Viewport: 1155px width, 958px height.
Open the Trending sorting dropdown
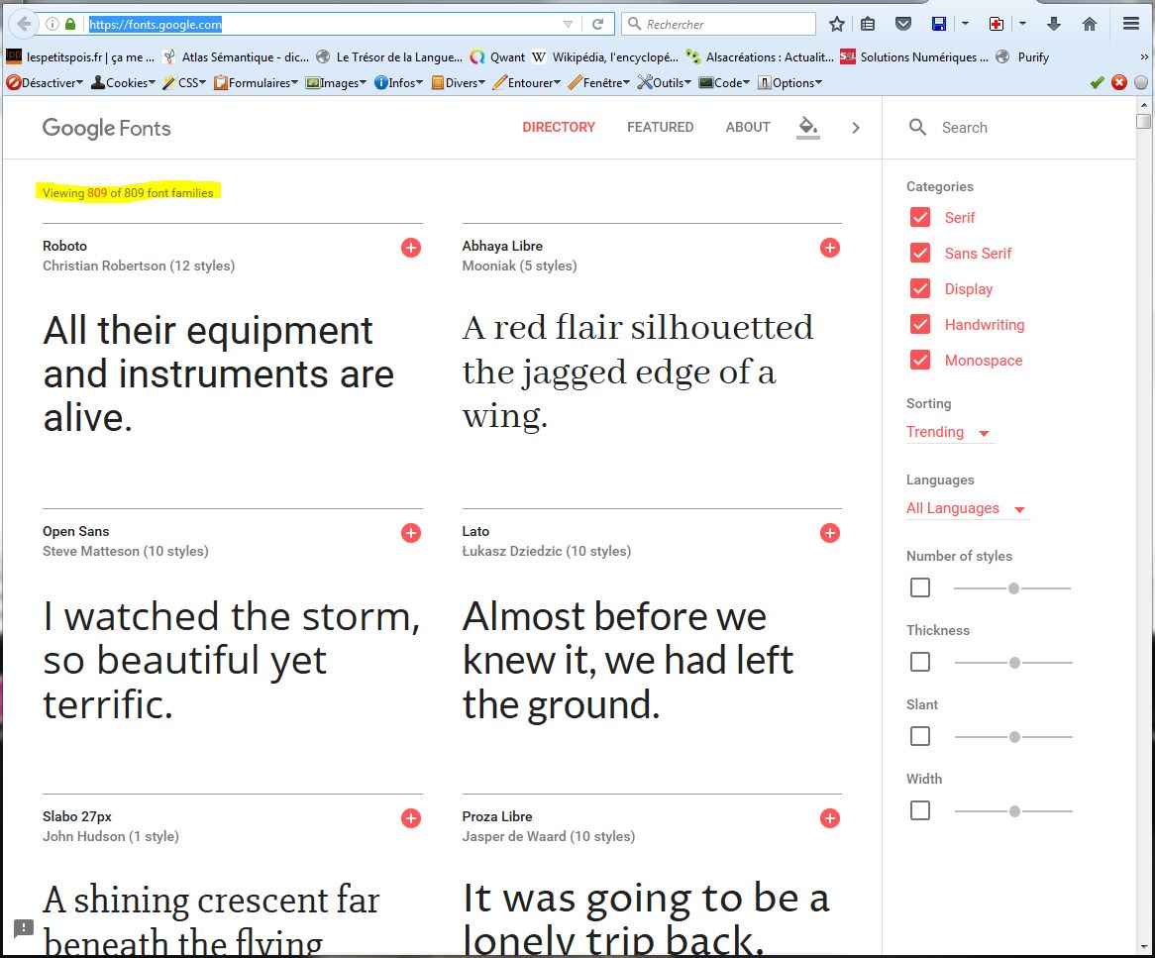pos(948,432)
